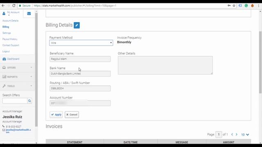Click the orange extension icon
This screenshot has height=147, width=262.
point(252,5)
